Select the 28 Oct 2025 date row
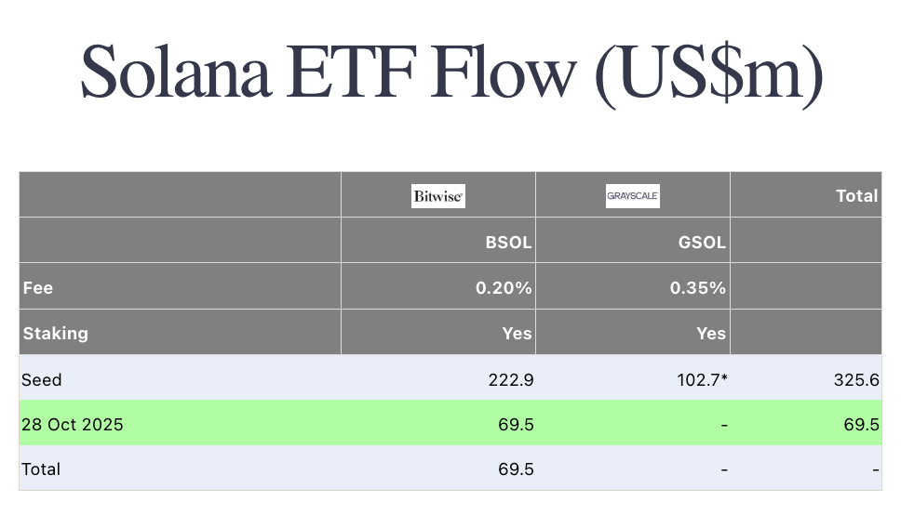 (73, 425)
